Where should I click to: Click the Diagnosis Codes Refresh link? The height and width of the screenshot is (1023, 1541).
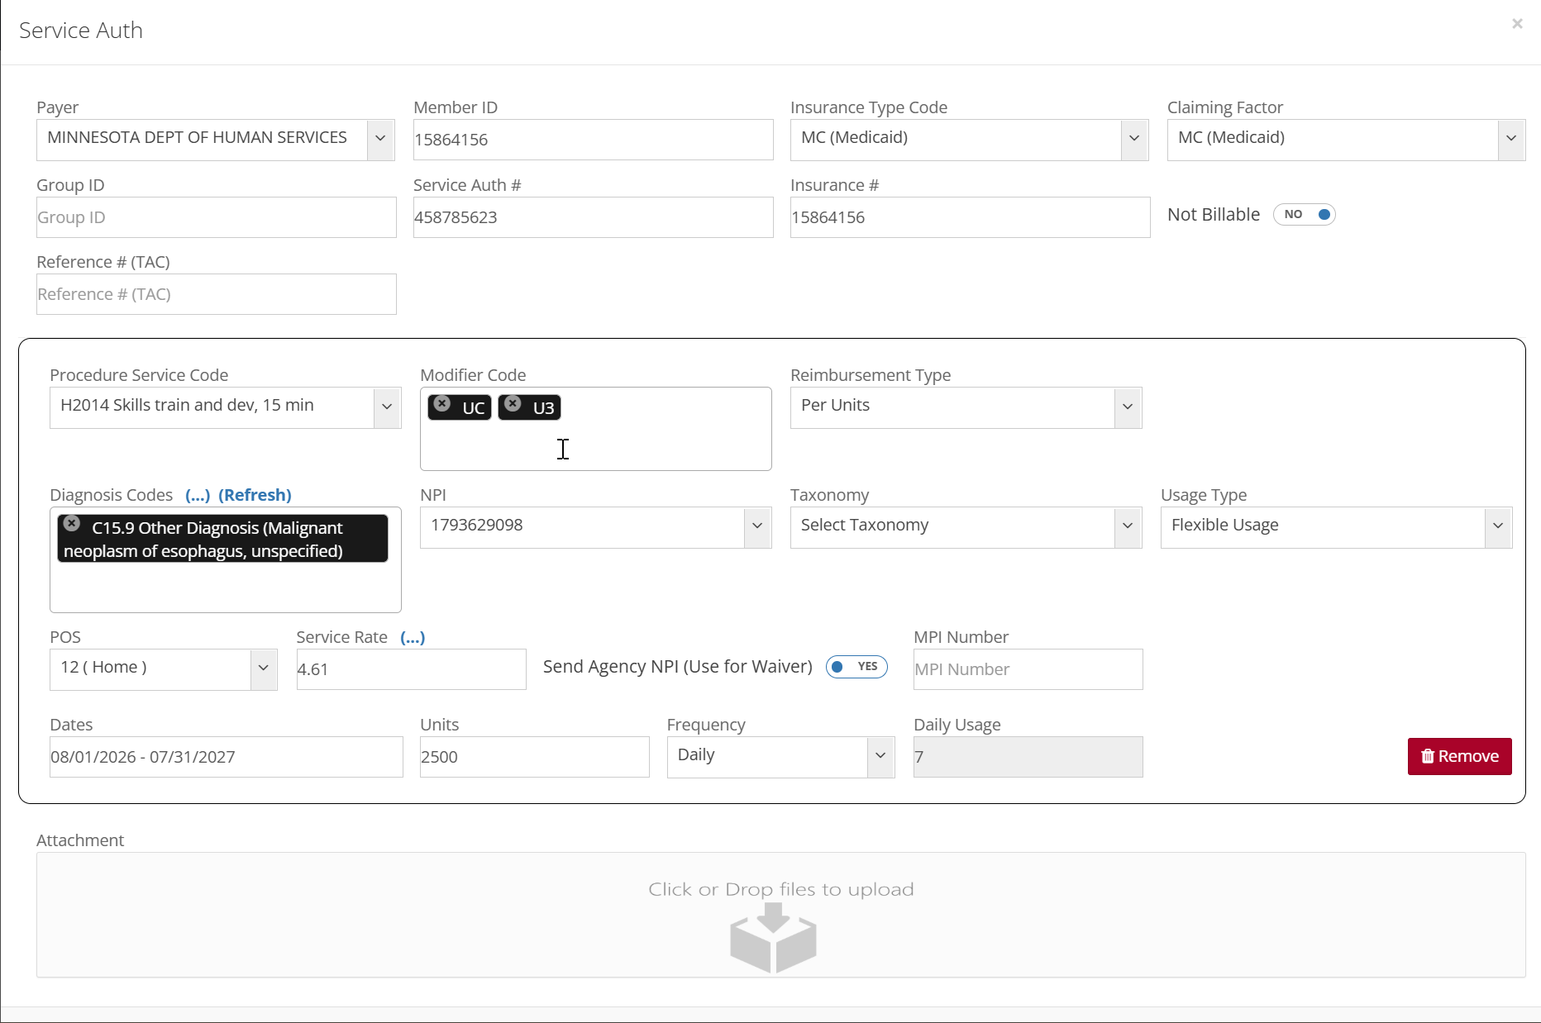point(255,495)
